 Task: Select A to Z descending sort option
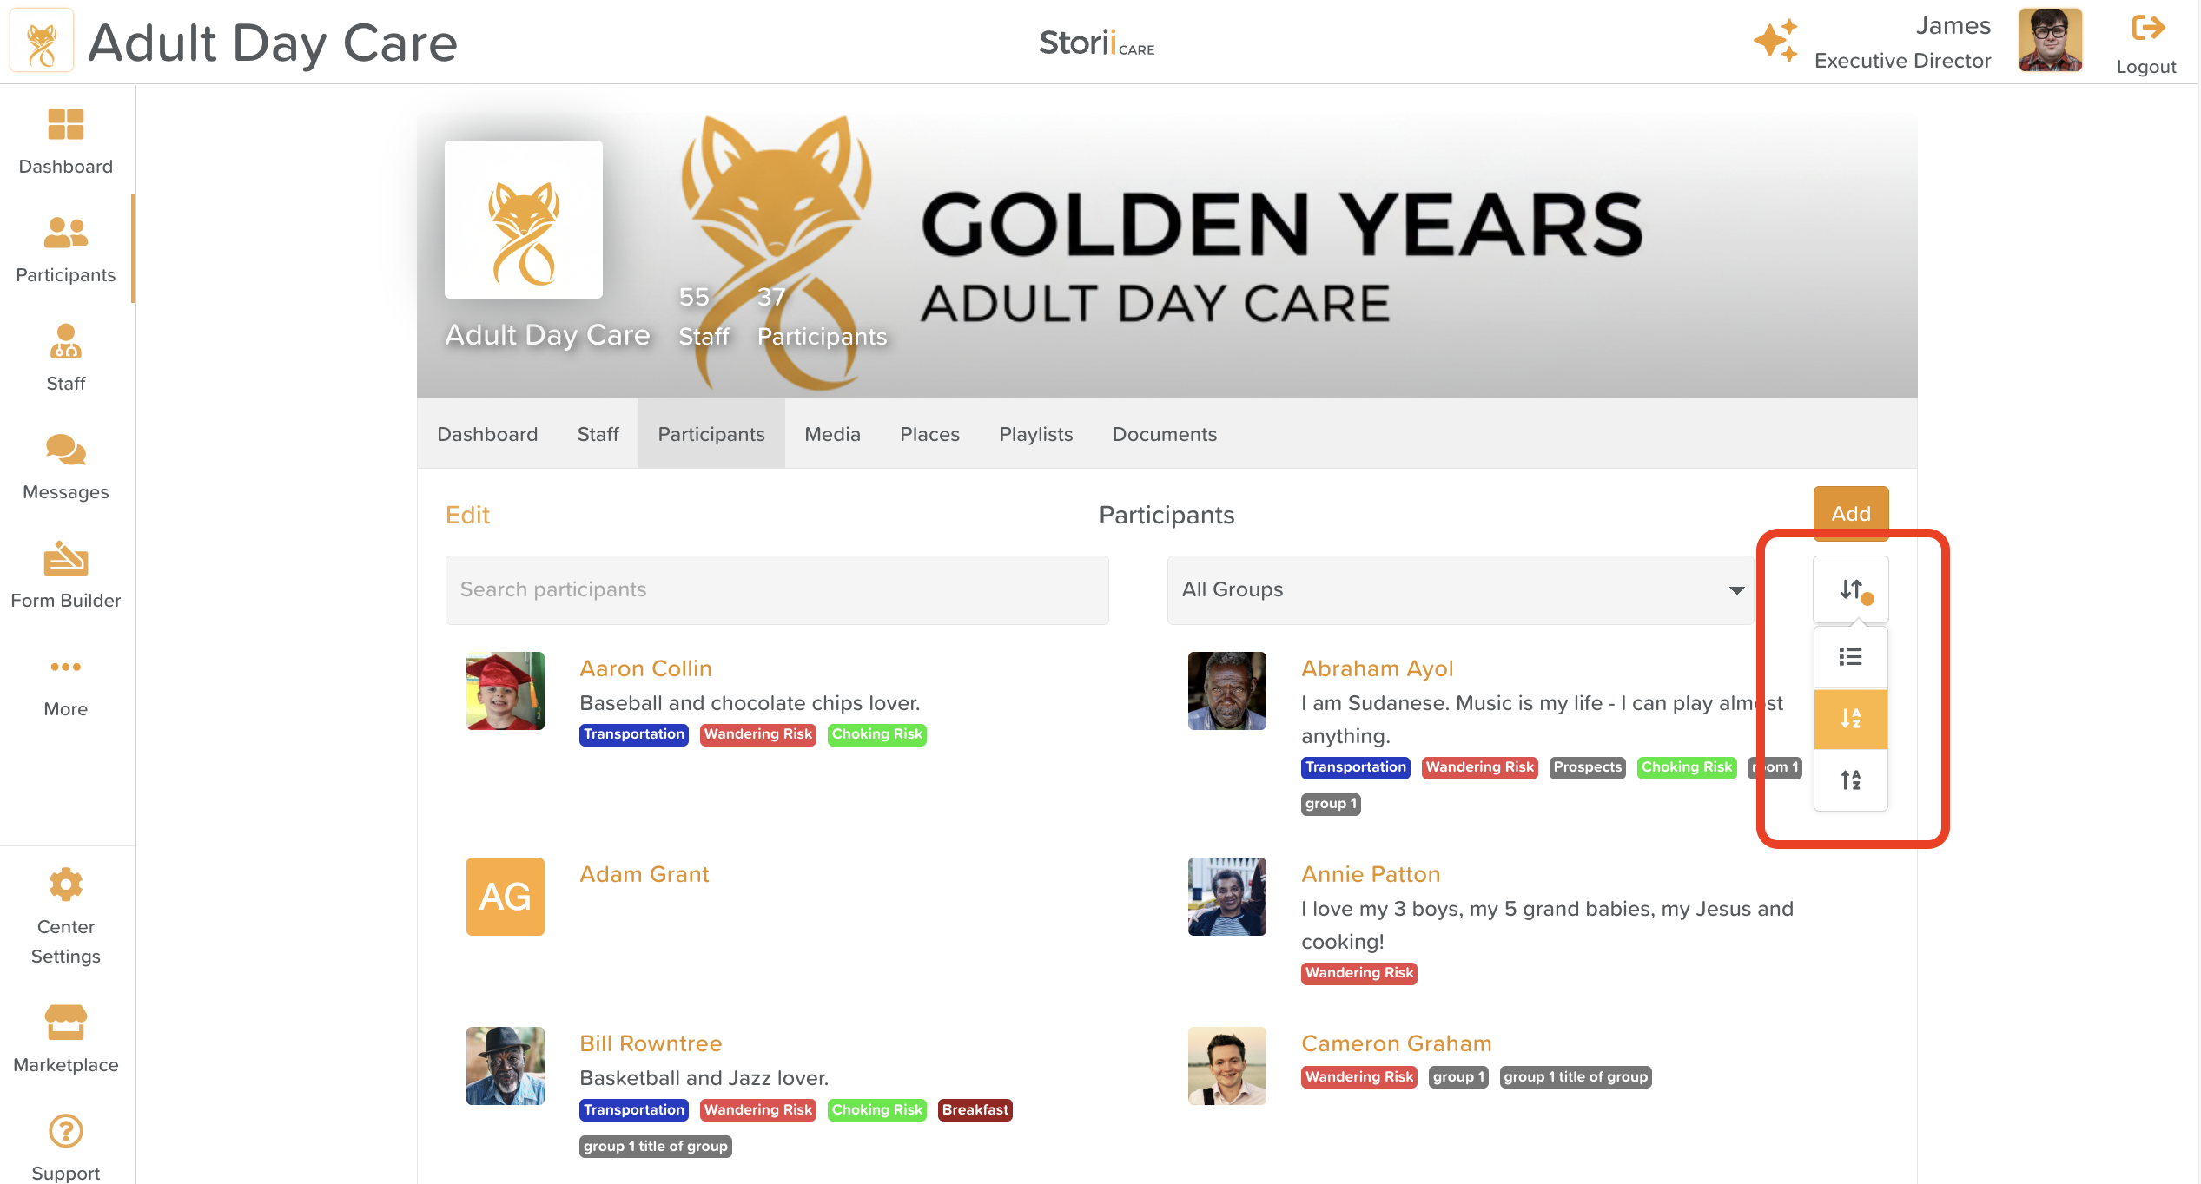click(x=1850, y=719)
